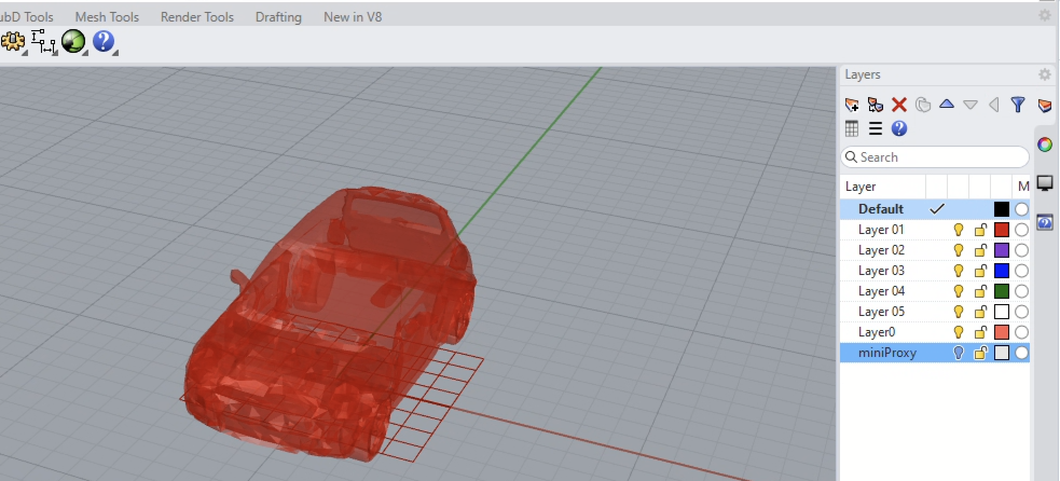
Task: Change miniProxy gray color swatch
Action: pos(1001,353)
